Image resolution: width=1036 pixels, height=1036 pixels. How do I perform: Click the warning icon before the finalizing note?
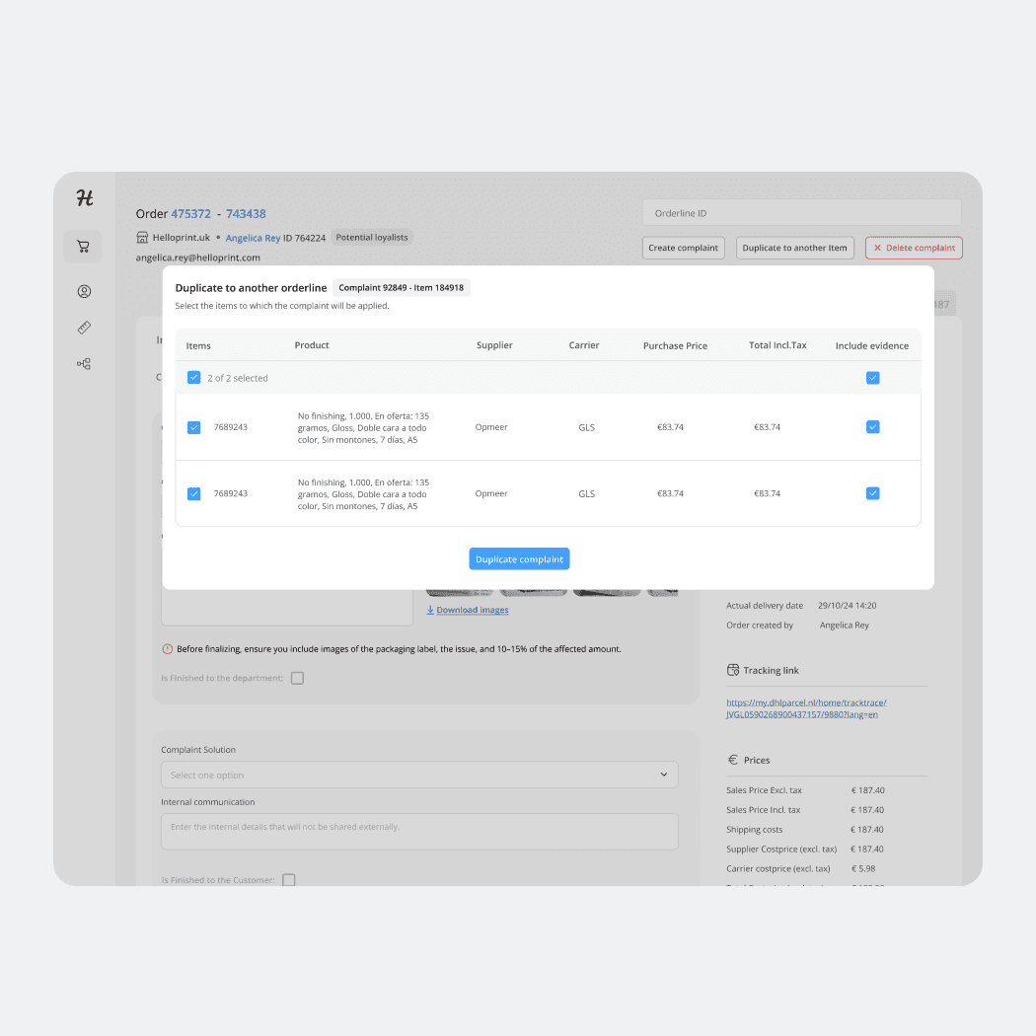tap(166, 648)
